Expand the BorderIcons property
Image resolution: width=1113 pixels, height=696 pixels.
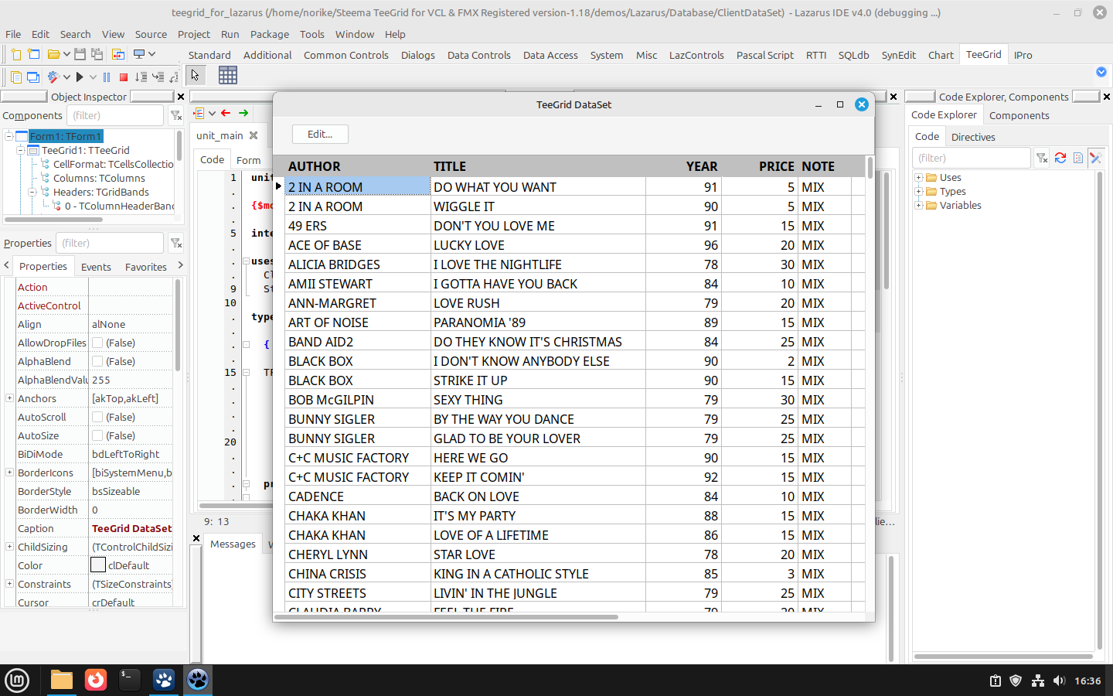tap(9, 473)
